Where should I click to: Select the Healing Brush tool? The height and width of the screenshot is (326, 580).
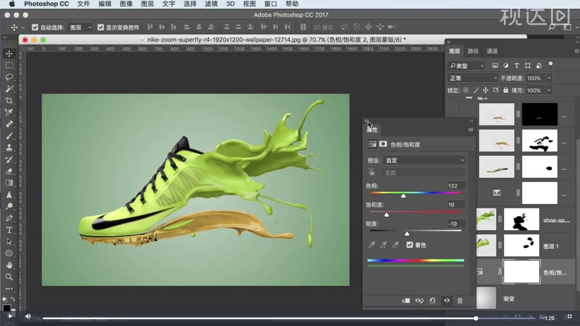point(9,124)
